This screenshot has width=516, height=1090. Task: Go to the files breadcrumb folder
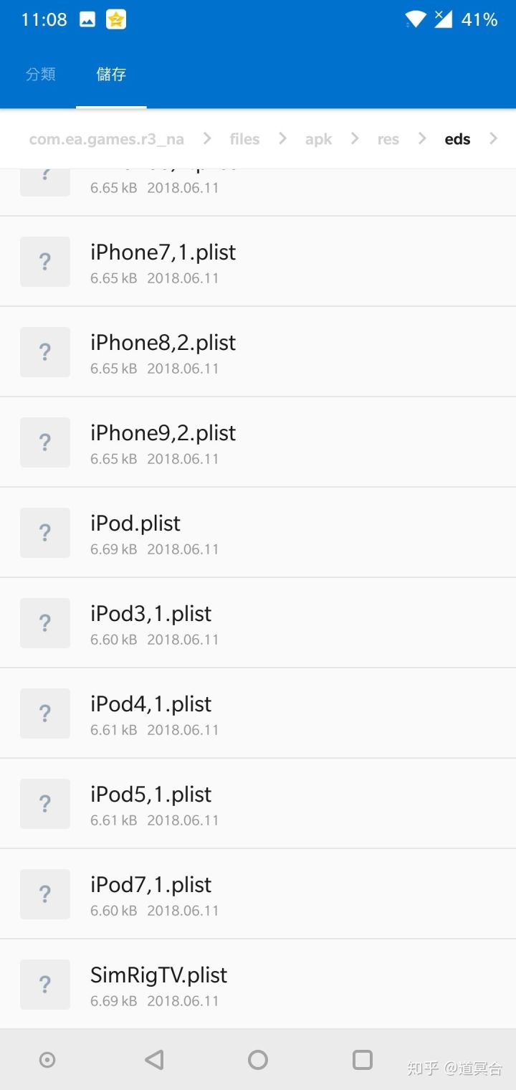click(x=244, y=139)
